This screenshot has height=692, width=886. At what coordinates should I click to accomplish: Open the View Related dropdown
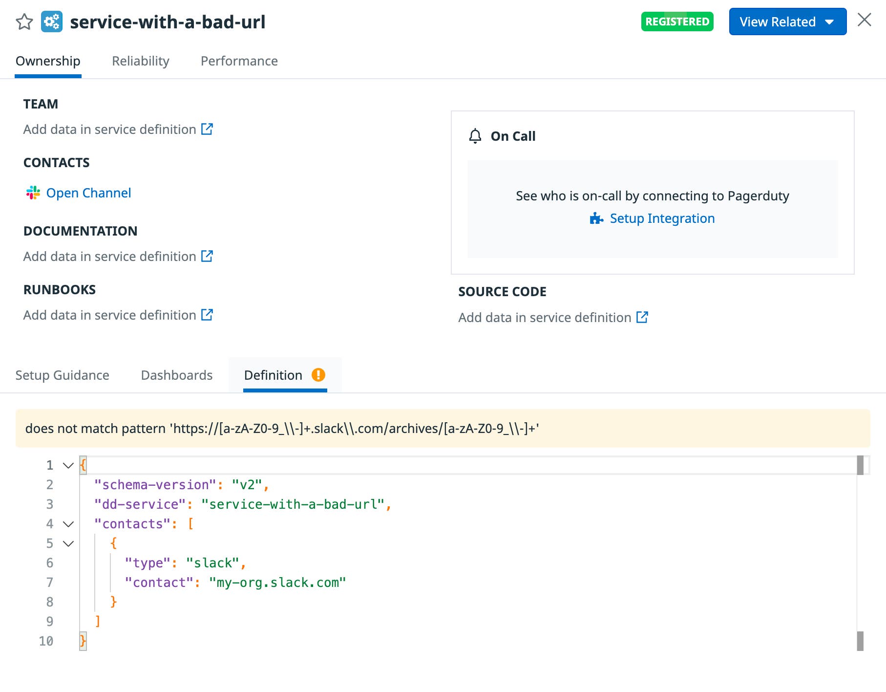pos(787,22)
